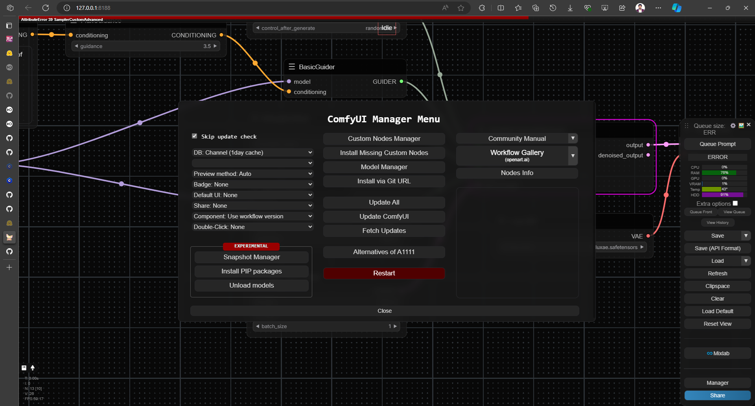Decrease guidance value with the left arrow

tap(76, 46)
